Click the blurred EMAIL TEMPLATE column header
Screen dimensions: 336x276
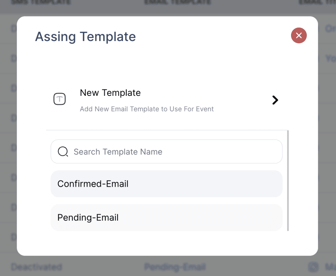click(x=177, y=2)
